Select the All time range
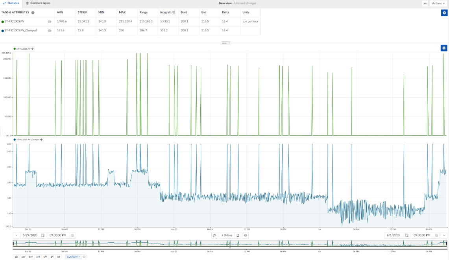The height and width of the screenshot is (260, 449). click(x=59, y=257)
